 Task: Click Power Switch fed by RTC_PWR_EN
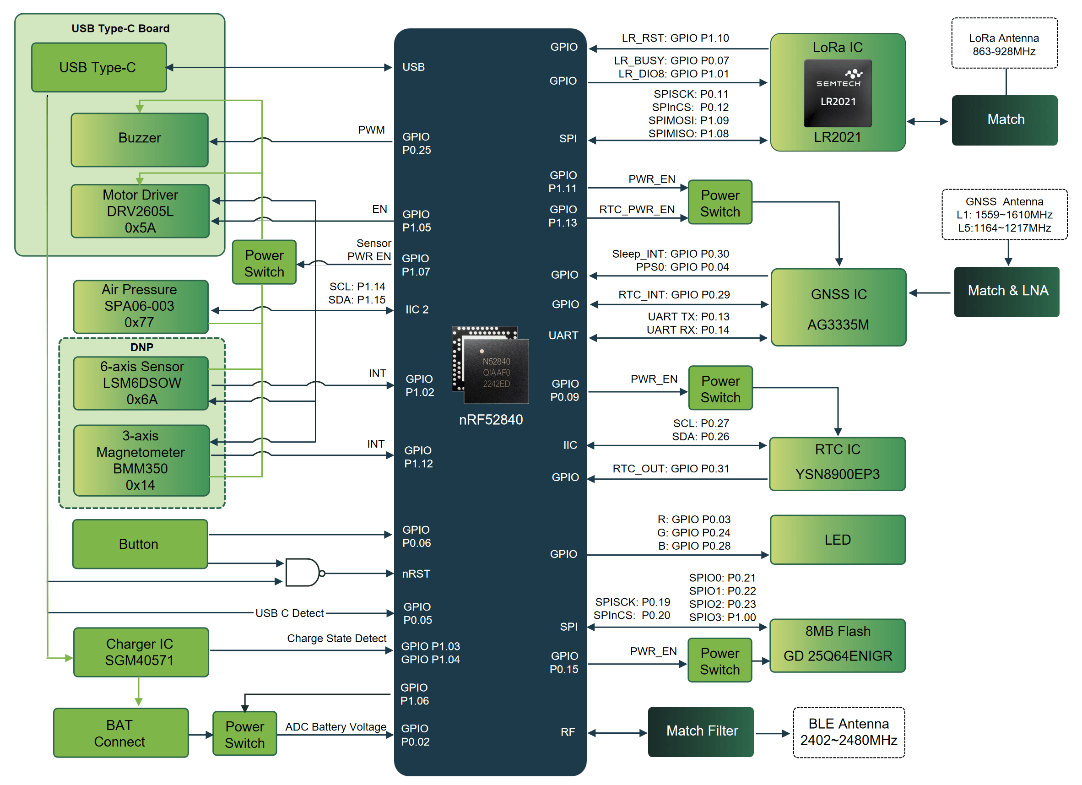point(720,202)
